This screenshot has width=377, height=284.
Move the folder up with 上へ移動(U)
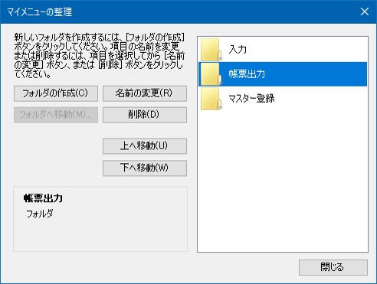click(145, 146)
